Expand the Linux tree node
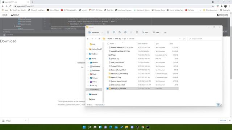The height and width of the screenshot is (130, 232). point(87,99)
